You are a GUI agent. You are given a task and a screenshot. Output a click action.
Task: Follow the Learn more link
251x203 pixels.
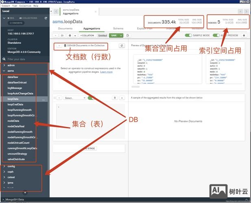[106, 72]
